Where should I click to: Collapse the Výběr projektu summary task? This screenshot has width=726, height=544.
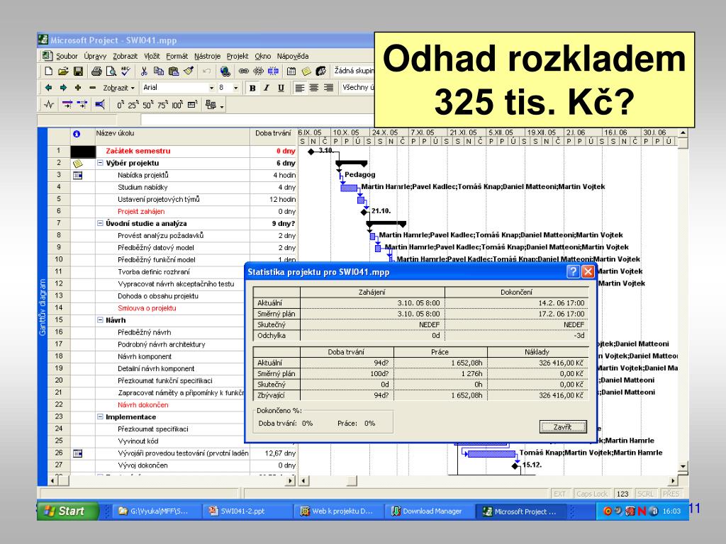click(100, 163)
